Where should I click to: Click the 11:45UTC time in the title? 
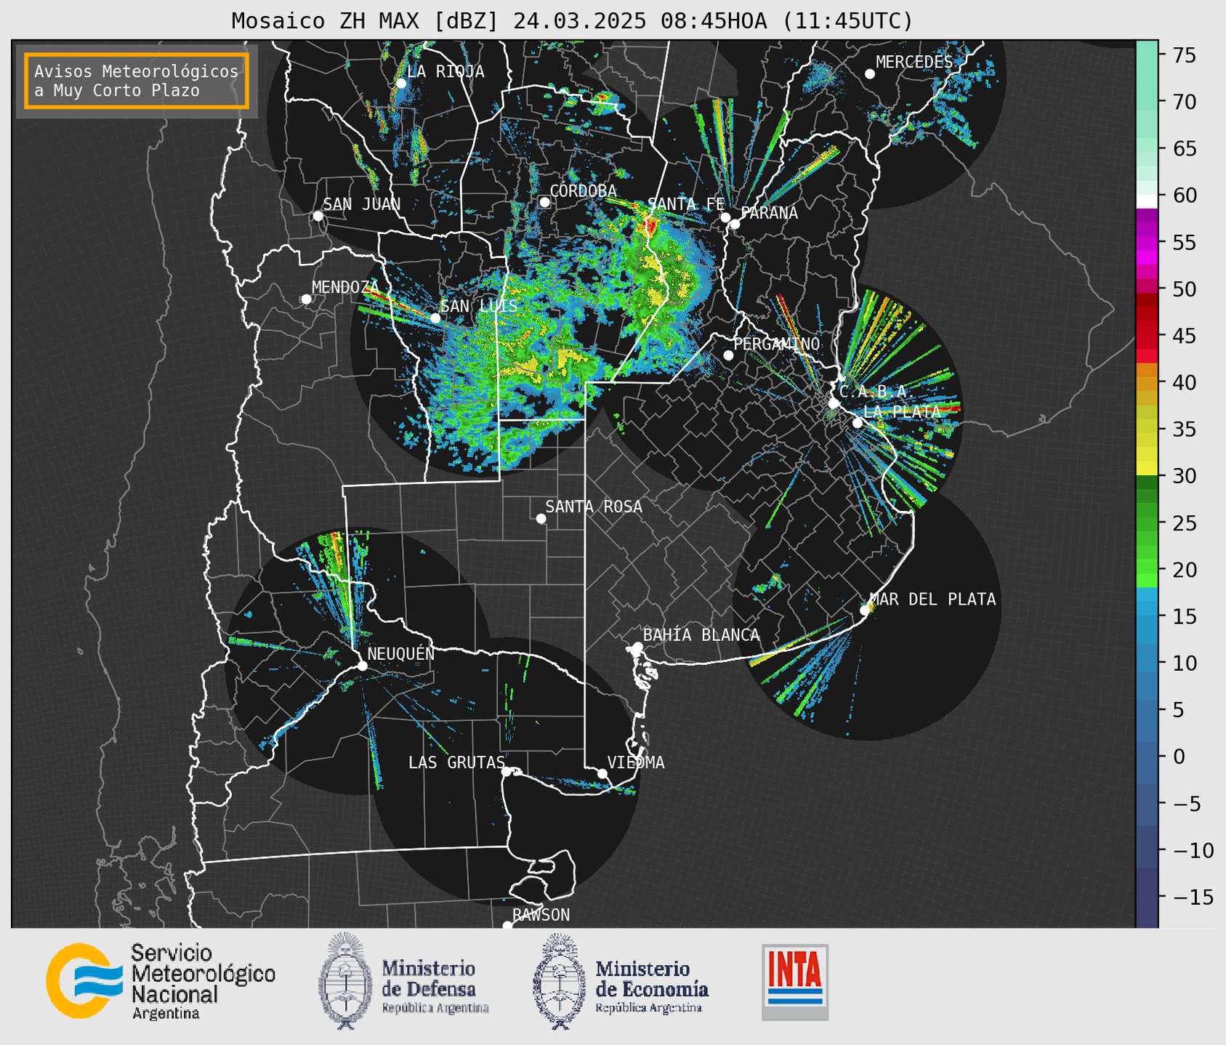click(847, 21)
